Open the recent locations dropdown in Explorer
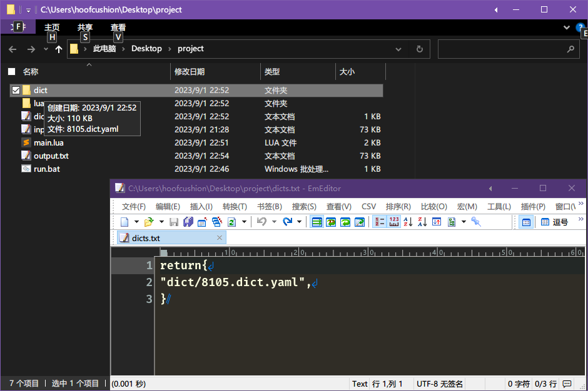The width and height of the screenshot is (588, 391). pos(46,49)
